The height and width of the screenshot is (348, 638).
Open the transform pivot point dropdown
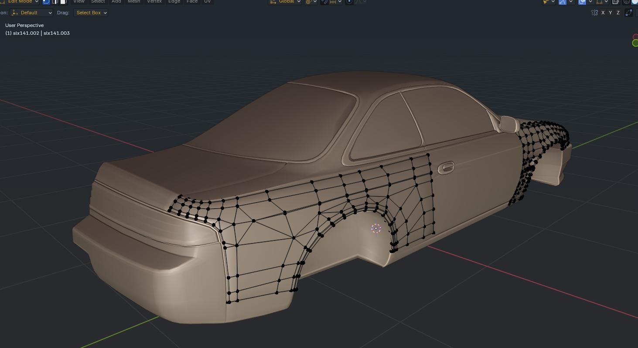(311, 2)
